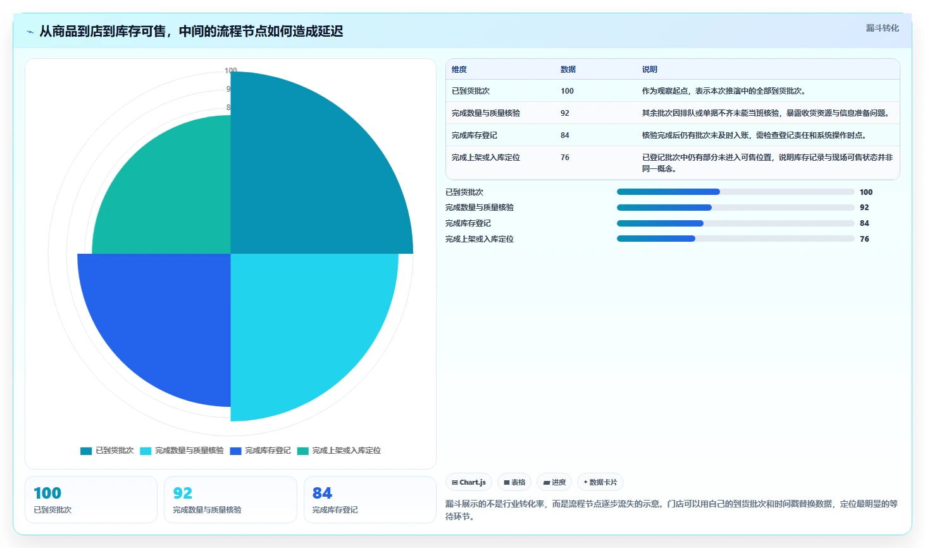
Task: Click the 维度 column header
Action: pyautogui.click(x=459, y=70)
